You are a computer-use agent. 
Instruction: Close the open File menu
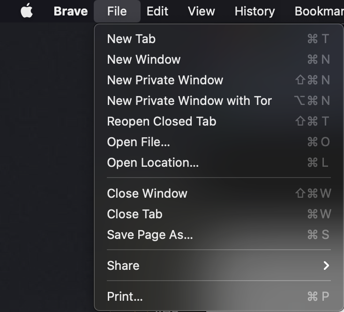117,11
